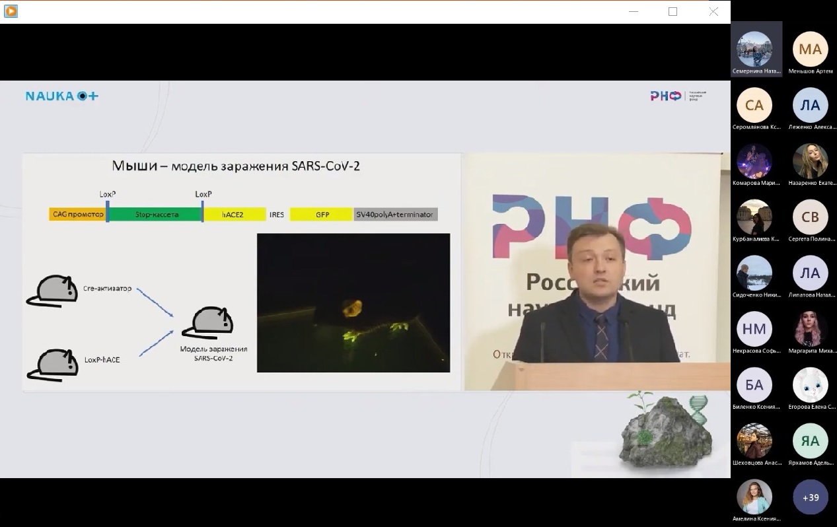Click the name label Егорова Елена С...
Screen dimensions: 837x527
click(x=812, y=407)
